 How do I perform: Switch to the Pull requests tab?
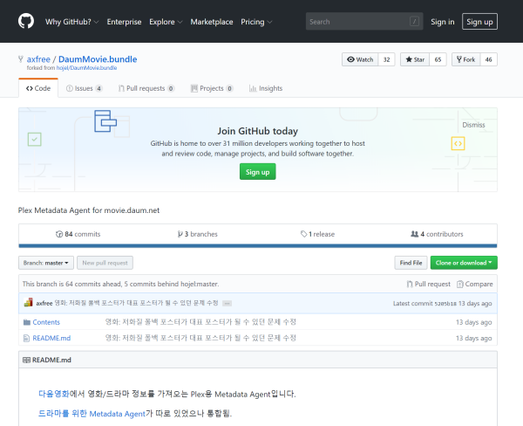tap(146, 88)
